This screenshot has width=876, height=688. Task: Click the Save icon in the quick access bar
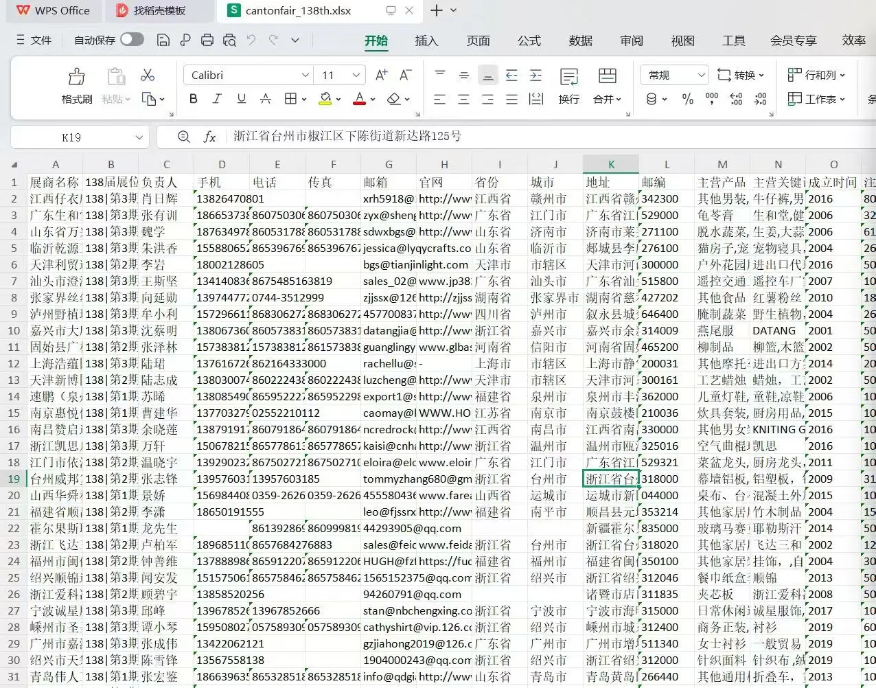(x=163, y=40)
